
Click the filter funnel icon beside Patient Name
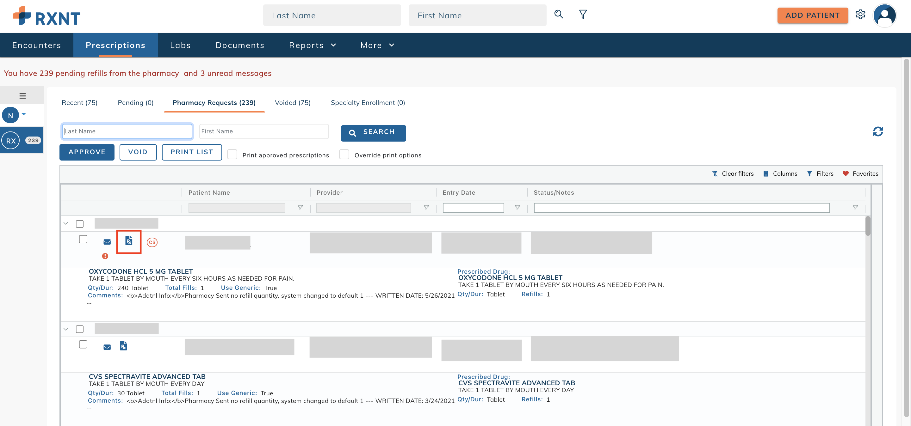click(x=300, y=208)
